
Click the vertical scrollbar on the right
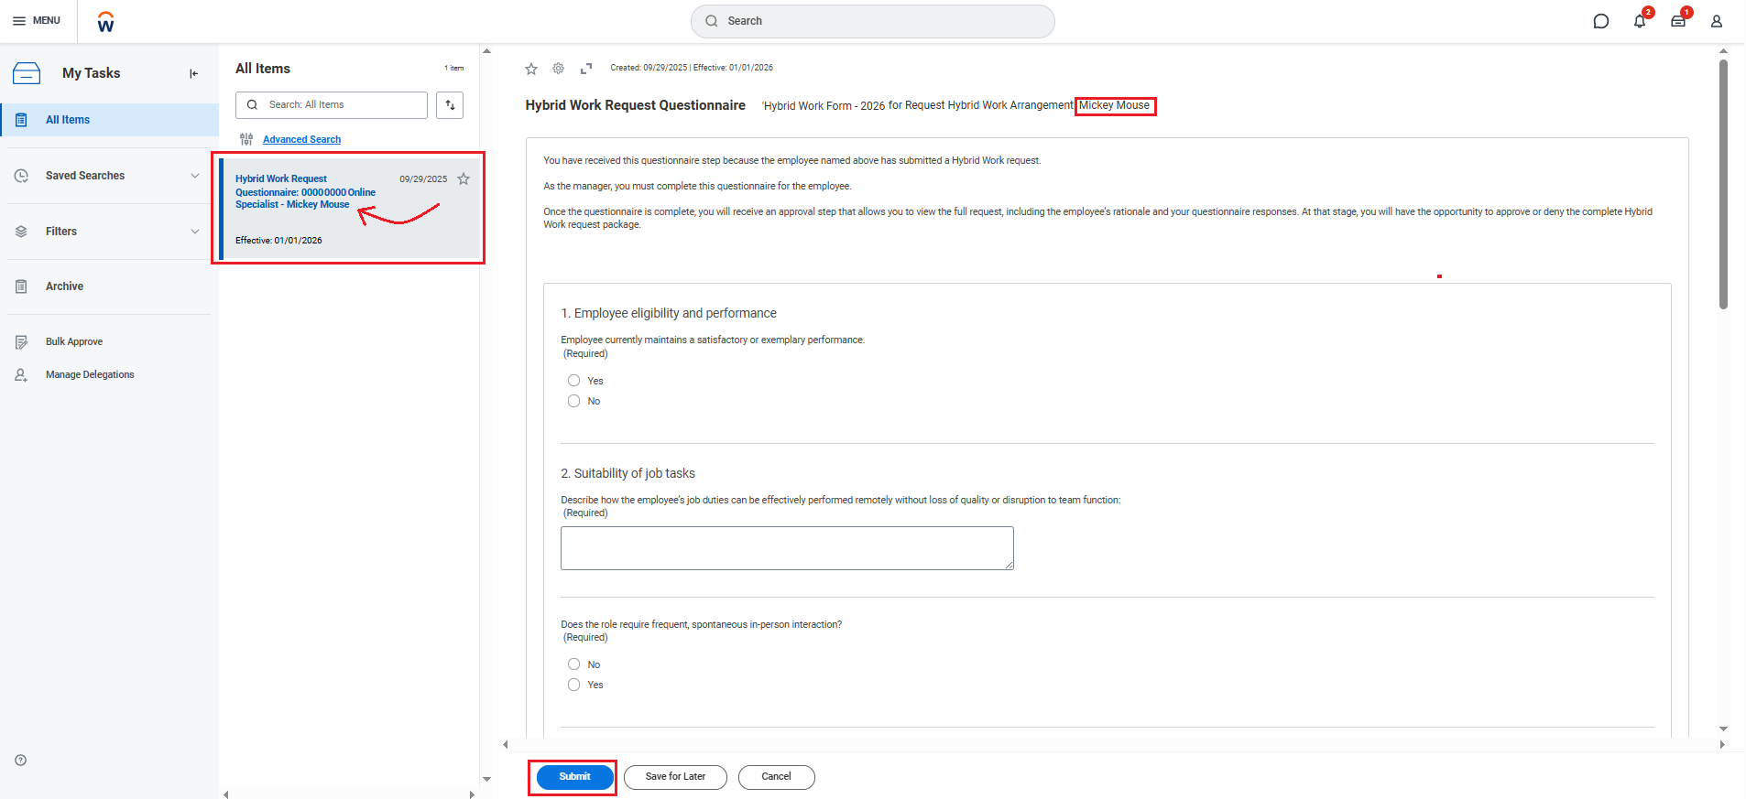point(1723,183)
